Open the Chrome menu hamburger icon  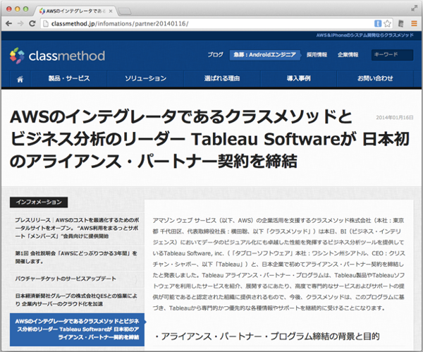(414, 24)
